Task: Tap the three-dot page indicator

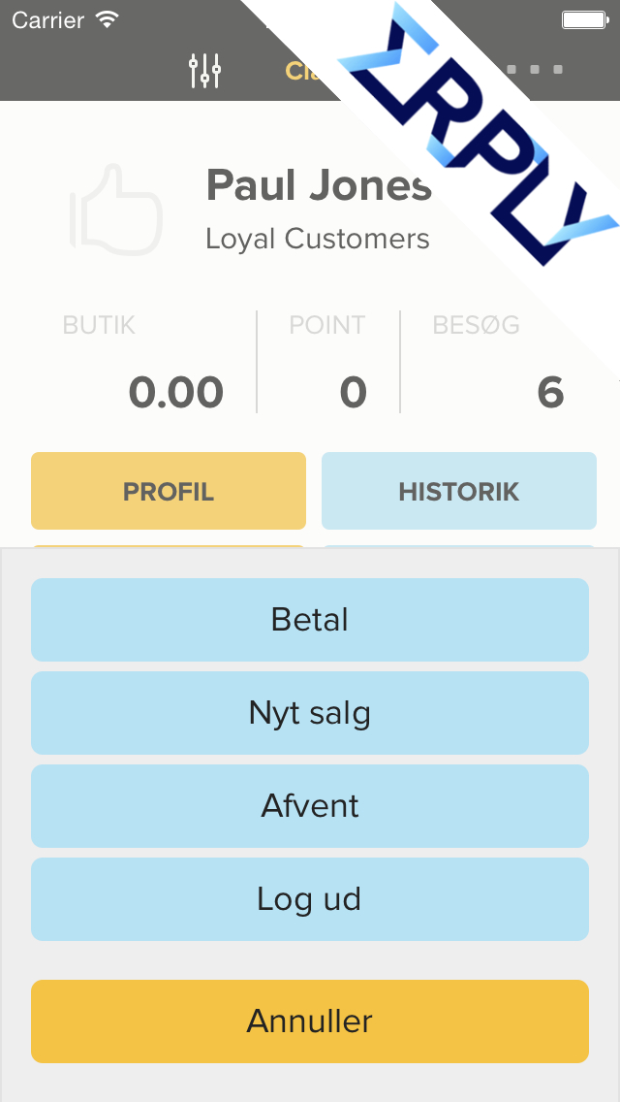Action: click(535, 70)
